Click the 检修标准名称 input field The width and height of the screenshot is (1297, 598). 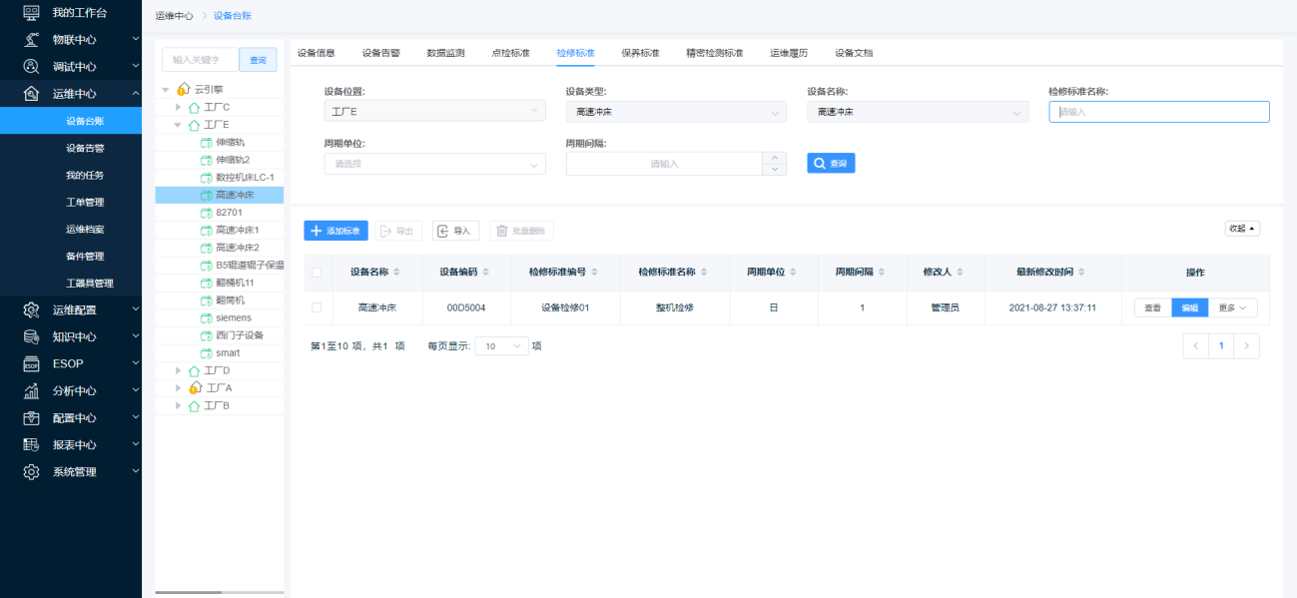pyautogui.click(x=1158, y=112)
